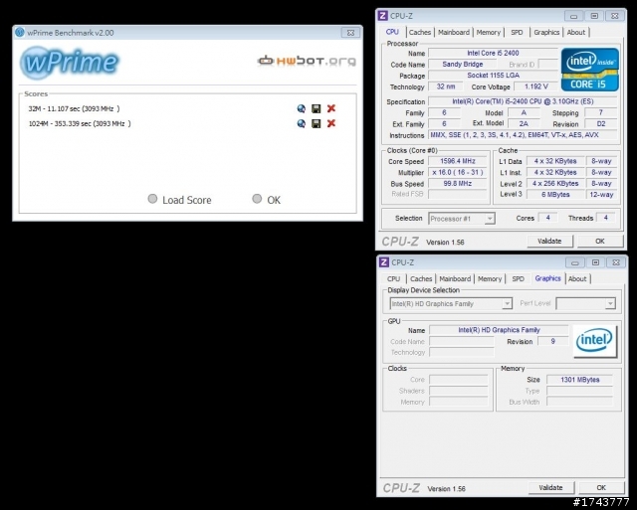Viewport: 637px width, 510px height.
Task: Expand the Display Device Selection dropdown
Action: click(451, 303)
